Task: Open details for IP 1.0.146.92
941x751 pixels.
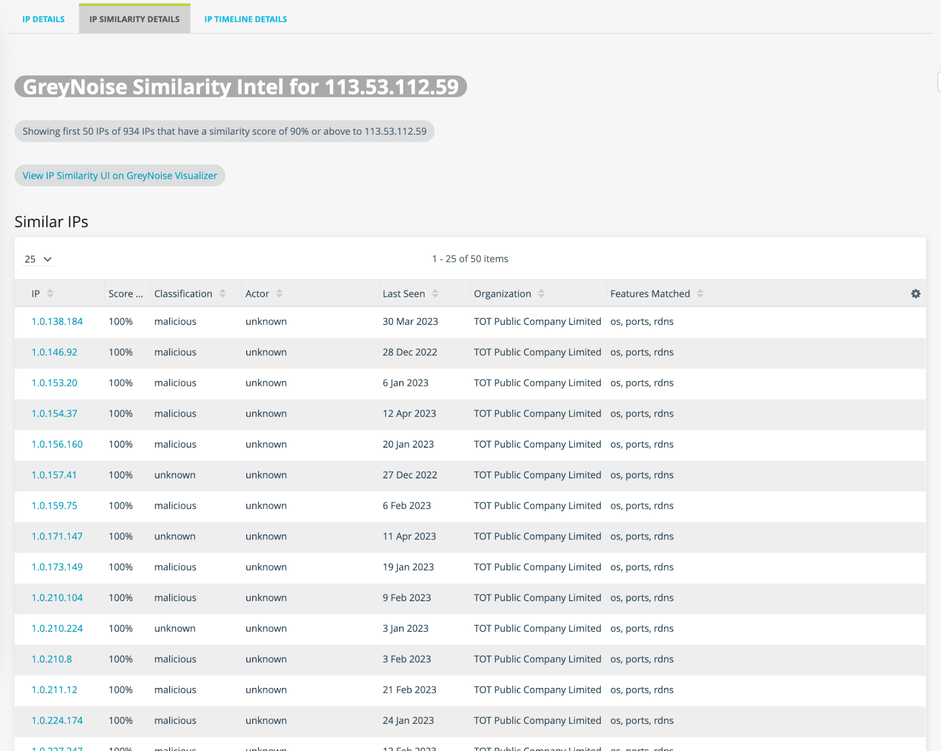Action: (54, 352)
